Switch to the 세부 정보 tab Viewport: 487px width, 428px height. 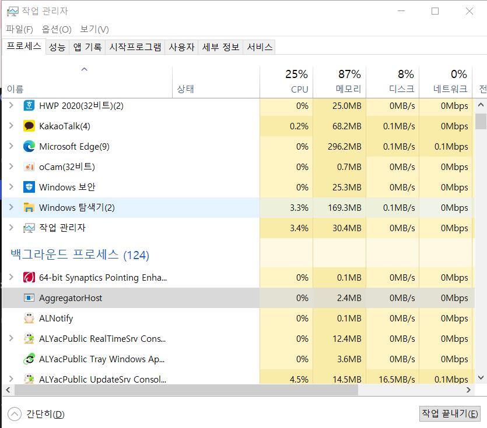220,47
